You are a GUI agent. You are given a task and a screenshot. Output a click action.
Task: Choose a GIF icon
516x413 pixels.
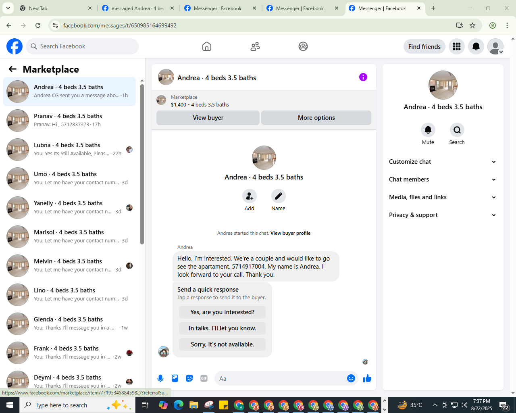(x=204, y=378)
